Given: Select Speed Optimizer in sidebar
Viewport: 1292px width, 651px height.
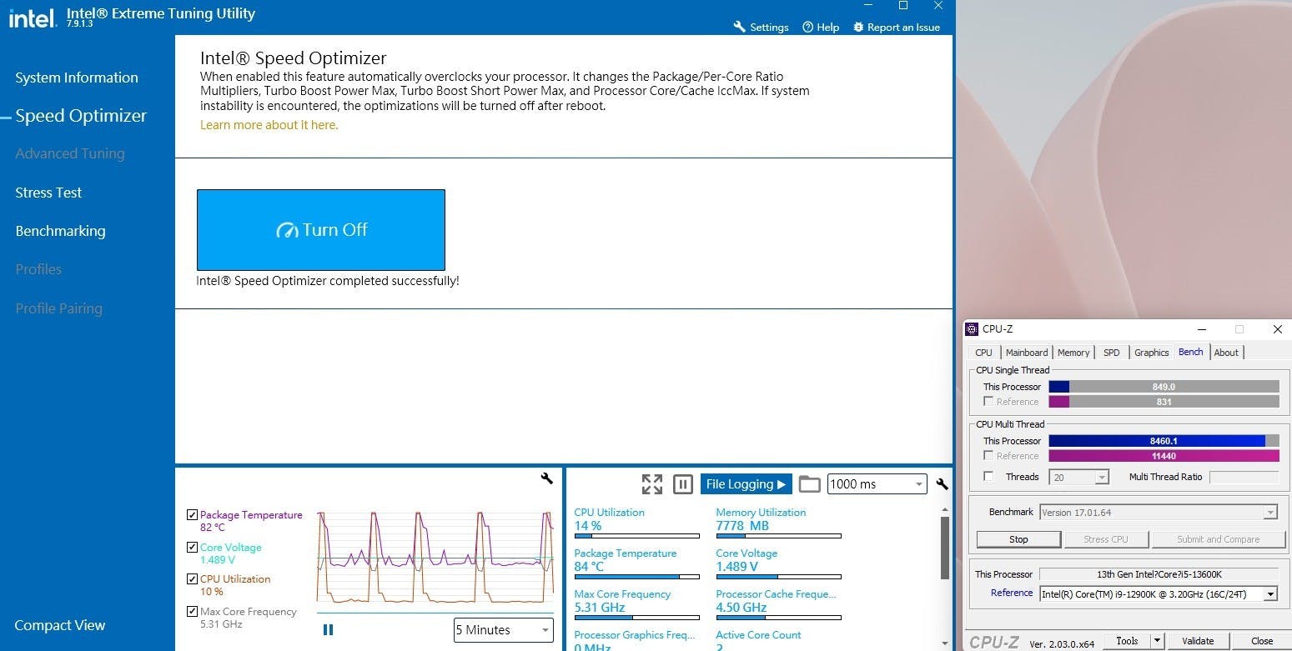Looking at the screenshot, I should click(81, 116).
